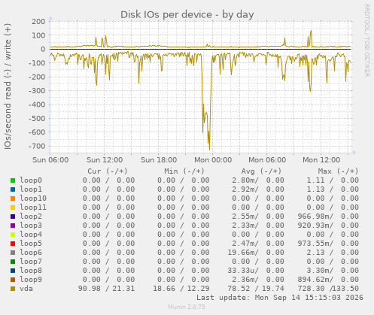Click the Avg (-/+) column header
This screenshot has width=374, height=315.
point(261,171)
